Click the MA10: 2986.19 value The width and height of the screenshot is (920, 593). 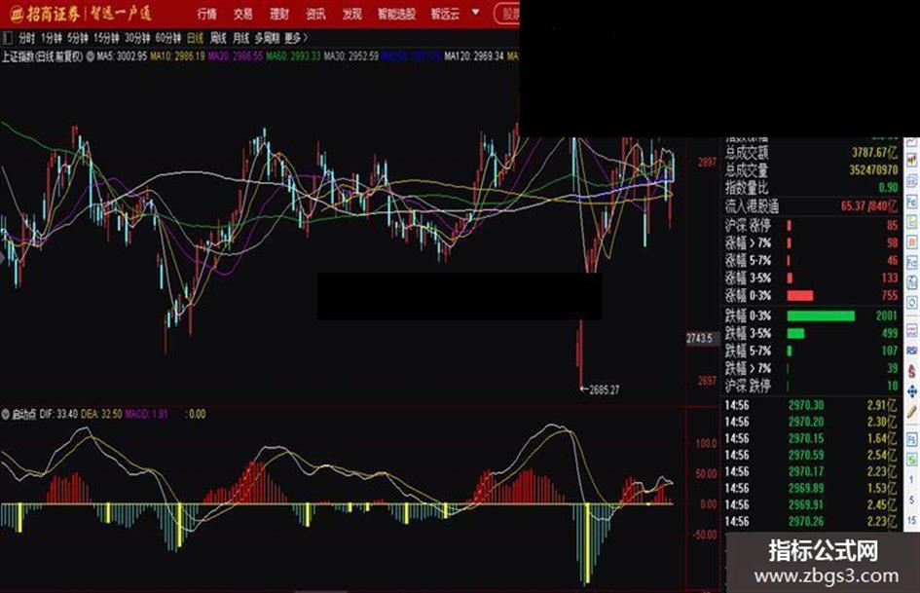178,56
